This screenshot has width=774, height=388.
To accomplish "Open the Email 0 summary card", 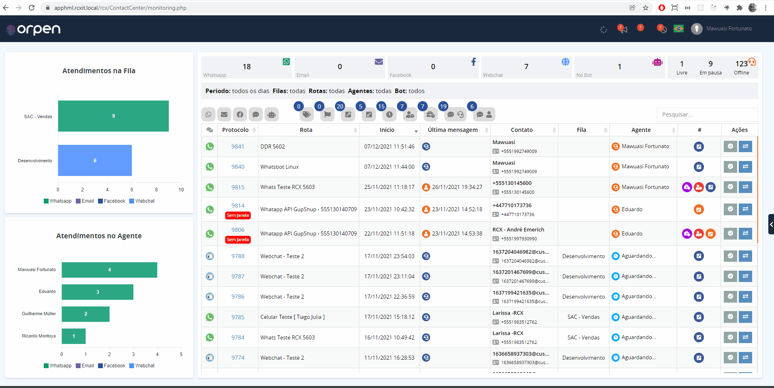I will click(x=340, y=67).
